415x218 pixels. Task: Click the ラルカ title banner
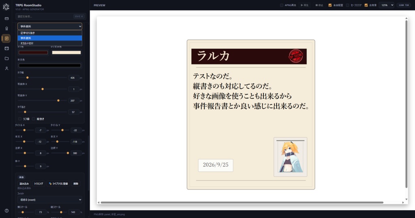point(249,56)
